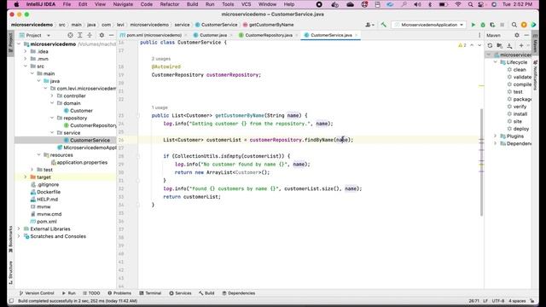
Task: Click getCustomerByName breadcrumb in navigation bar
Action: [271, 25]
